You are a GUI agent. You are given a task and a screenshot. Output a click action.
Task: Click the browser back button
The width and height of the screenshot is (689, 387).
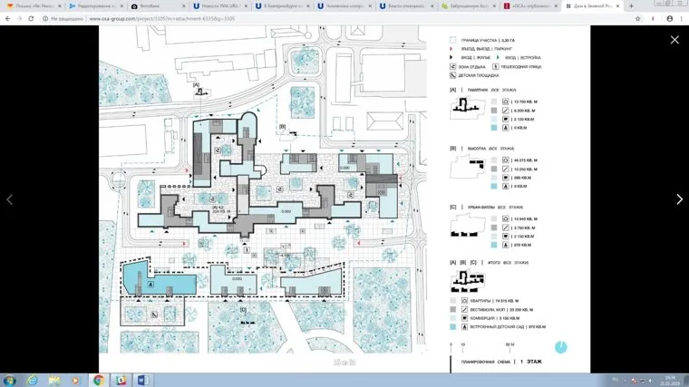pos(7,17)
